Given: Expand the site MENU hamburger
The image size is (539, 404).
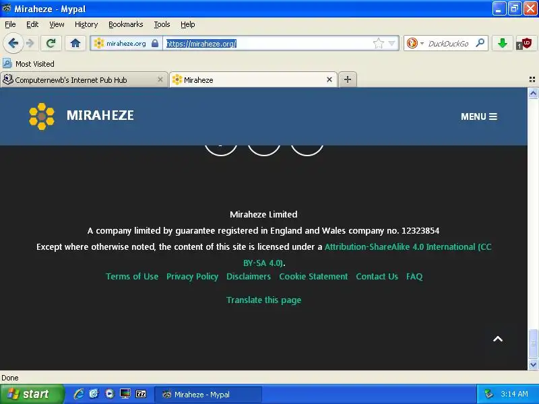Looking at the screenshot, I should point(479,116).
